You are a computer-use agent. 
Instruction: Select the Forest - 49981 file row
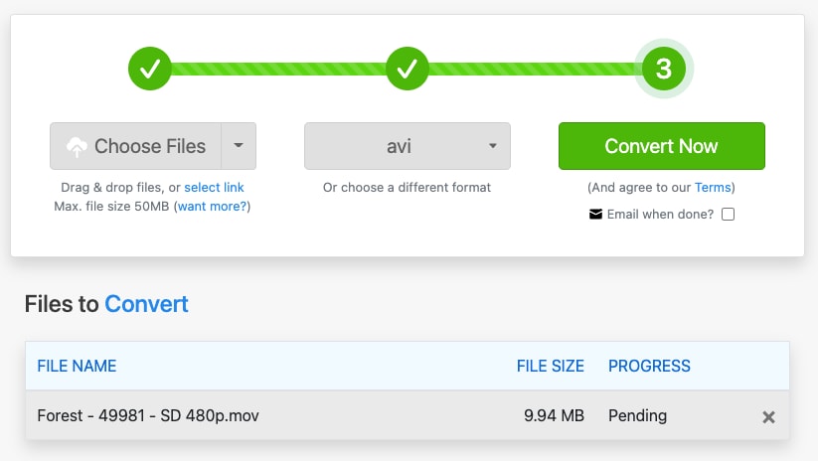click(407, 415)
